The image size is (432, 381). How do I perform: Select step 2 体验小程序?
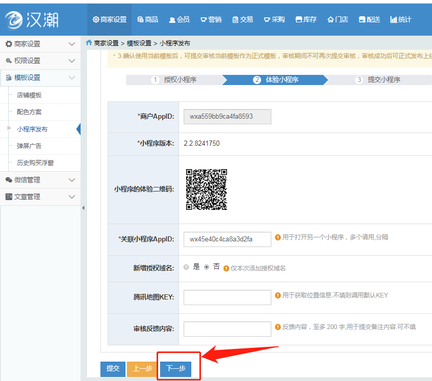[x=275, y=80]
